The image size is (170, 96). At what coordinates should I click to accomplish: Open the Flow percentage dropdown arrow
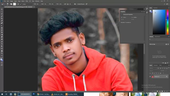pyautogui.click(x=63, y=4)
